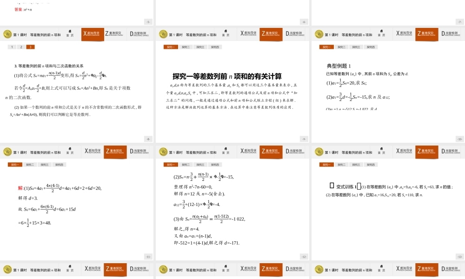Viewport: 465px width, 279px height.
Task: Select the highlighted Z 重难探究 navigation icon
Action: 271,34
